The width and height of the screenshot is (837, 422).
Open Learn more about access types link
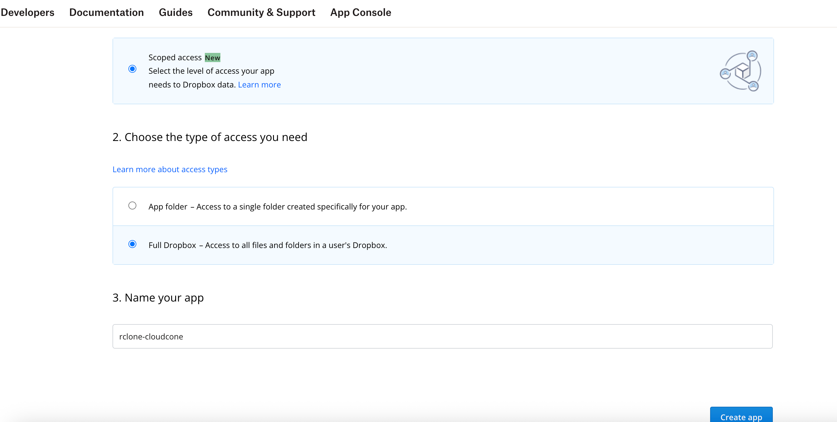tap(170, 169)
